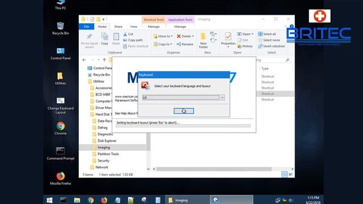Click the Paste ribbon icon
Viewport: 363px width, 204px height.
(x=116, y=39)
